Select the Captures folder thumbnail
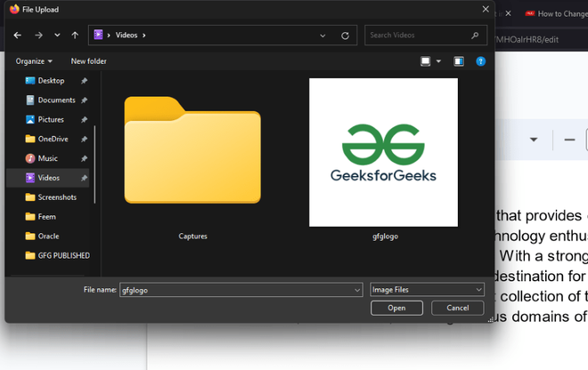This screenshot has width=588, height=370. (x=192, y=149)
